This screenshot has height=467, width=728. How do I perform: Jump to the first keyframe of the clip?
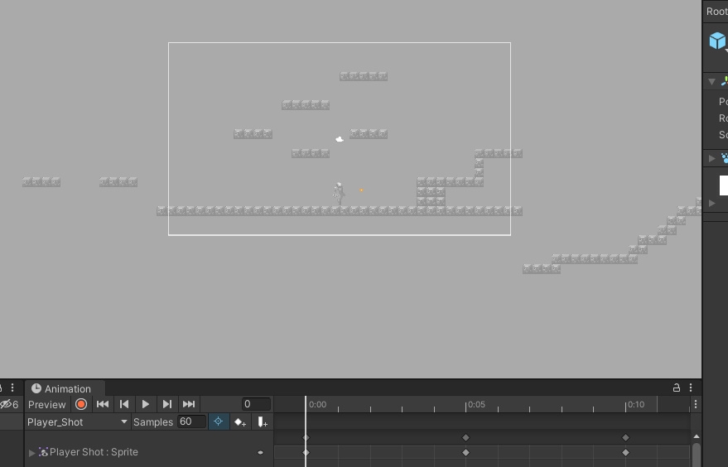(103, 404)
